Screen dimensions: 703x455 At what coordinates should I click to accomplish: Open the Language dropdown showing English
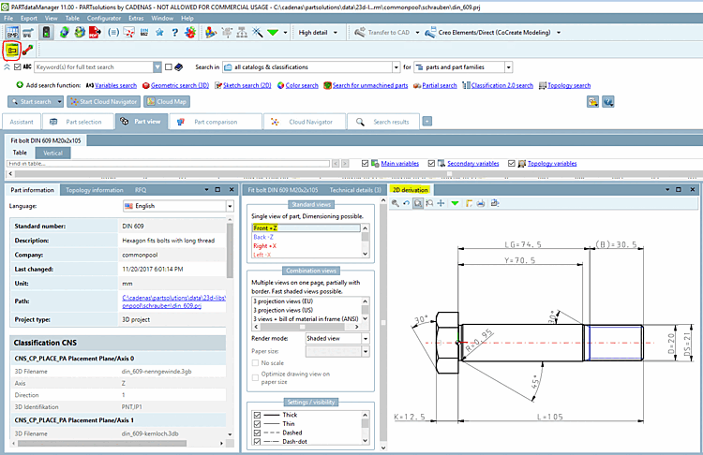click(x=229, y=206)
